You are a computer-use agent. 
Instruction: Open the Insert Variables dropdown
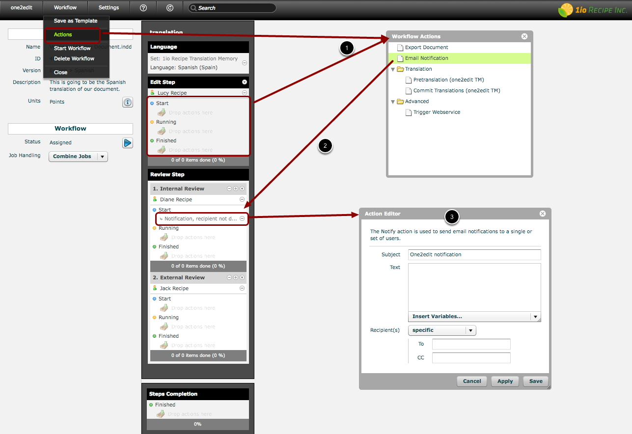474,317
